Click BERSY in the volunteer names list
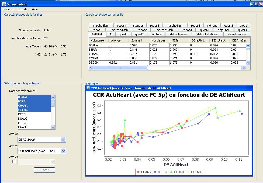 pyautogui.click(x=34, y=101)
